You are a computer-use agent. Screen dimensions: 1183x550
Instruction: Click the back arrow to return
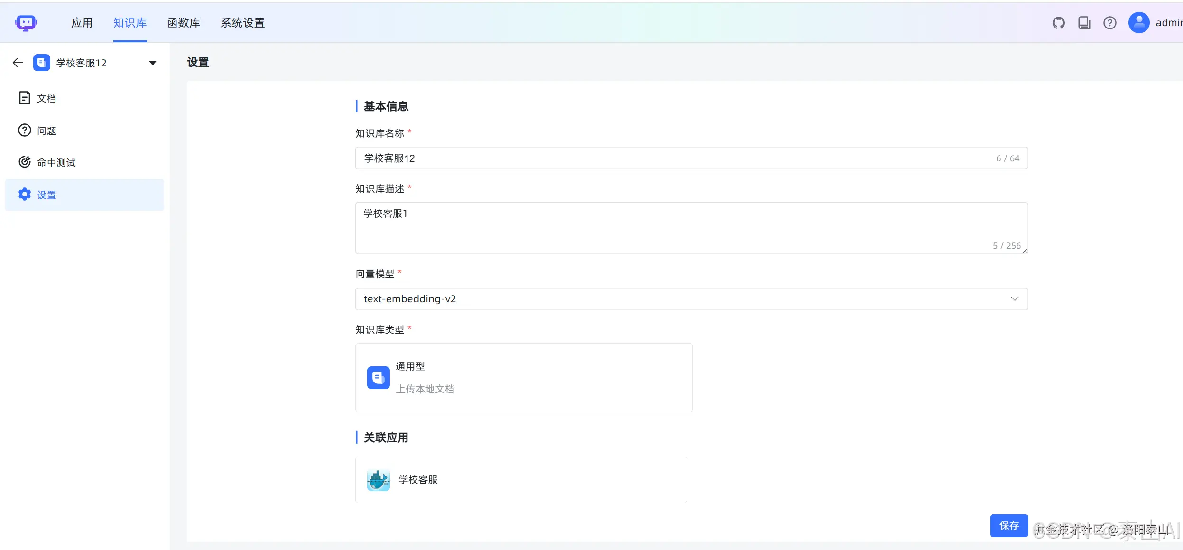18,62
